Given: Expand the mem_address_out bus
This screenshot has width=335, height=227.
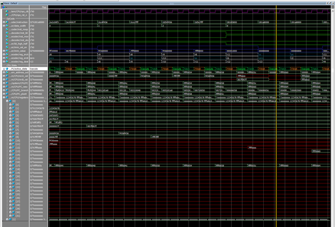Looking at the screenshot, I should [3, 72].
